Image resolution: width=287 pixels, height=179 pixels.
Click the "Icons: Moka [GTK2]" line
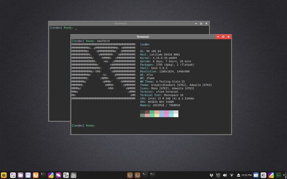coord(167,89)
